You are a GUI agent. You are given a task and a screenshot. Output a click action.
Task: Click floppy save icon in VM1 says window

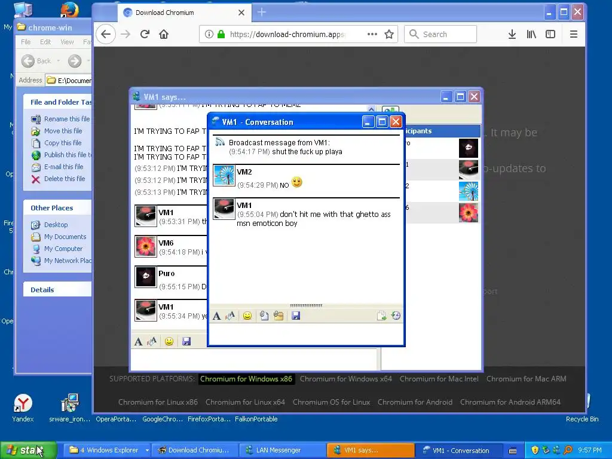pos(186,341)
